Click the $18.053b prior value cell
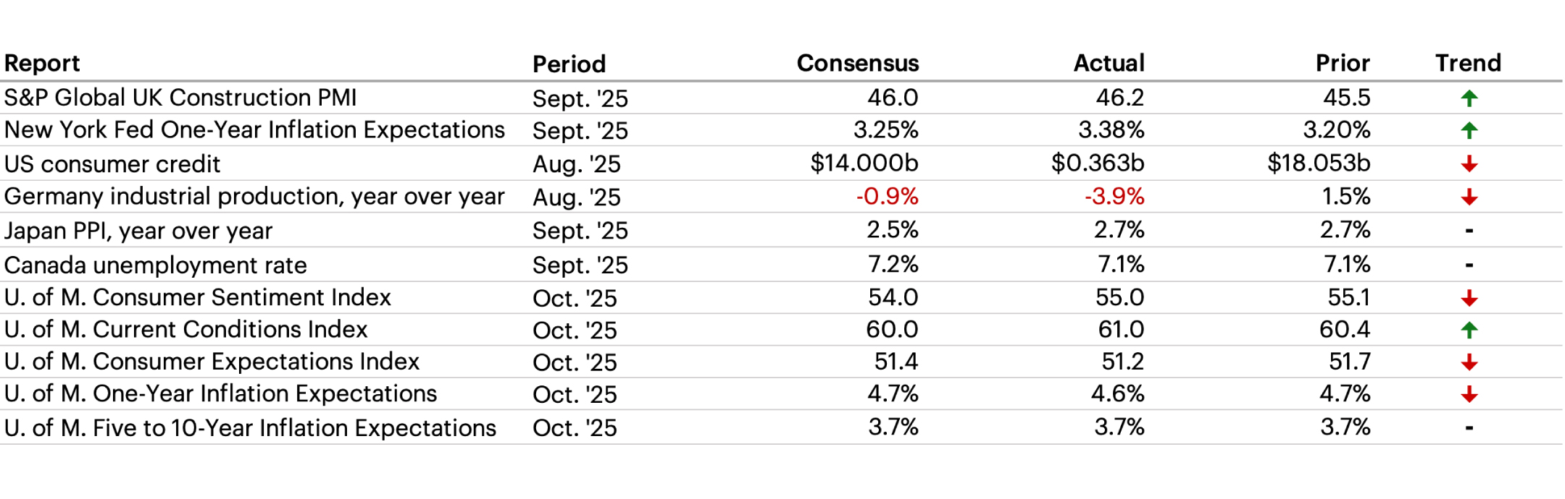Viewport: 1565px width, 499px height. (x=1318, y=163)
